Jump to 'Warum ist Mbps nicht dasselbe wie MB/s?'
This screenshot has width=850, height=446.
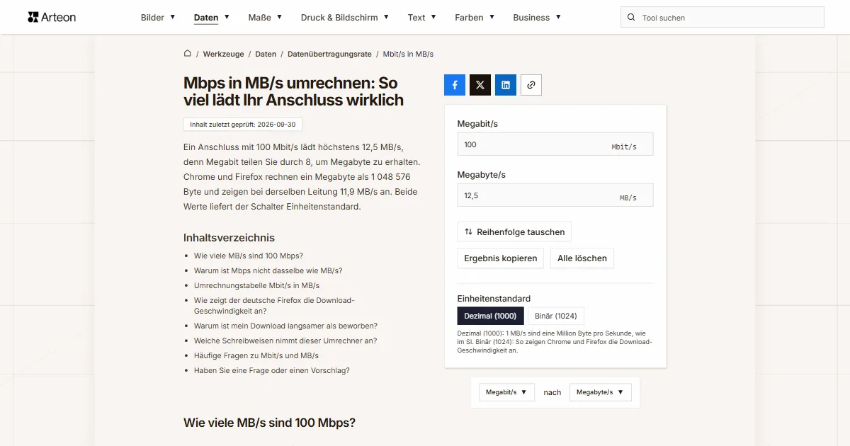tap(268, 270)
